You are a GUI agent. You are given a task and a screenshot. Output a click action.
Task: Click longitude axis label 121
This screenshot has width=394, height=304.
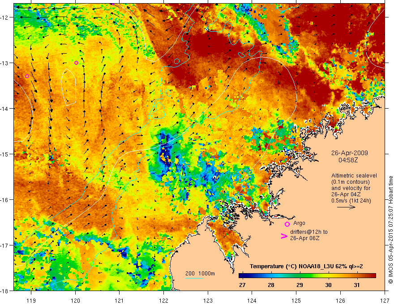click(x=120, y=300)
